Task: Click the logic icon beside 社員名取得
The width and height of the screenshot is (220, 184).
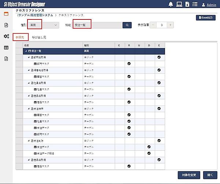Action: click(32, 83)
